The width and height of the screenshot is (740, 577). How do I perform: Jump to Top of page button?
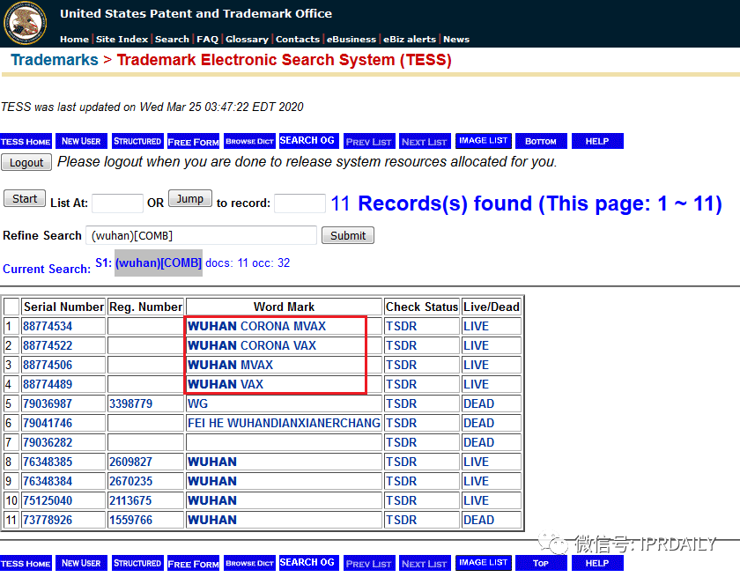[x=541, y=563]
